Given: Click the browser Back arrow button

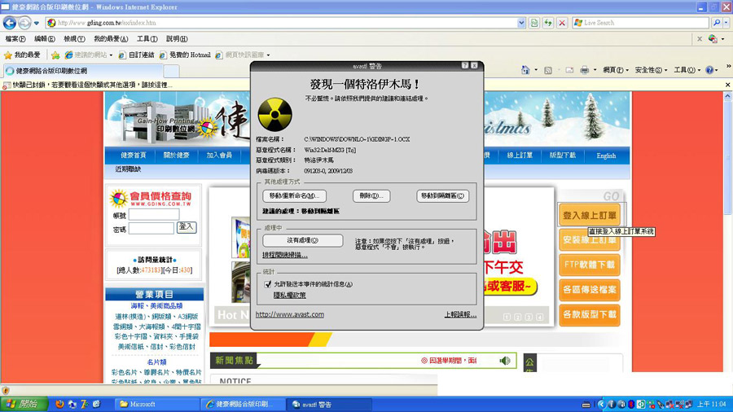Looking at the screenshot, I should pos(9,23).
